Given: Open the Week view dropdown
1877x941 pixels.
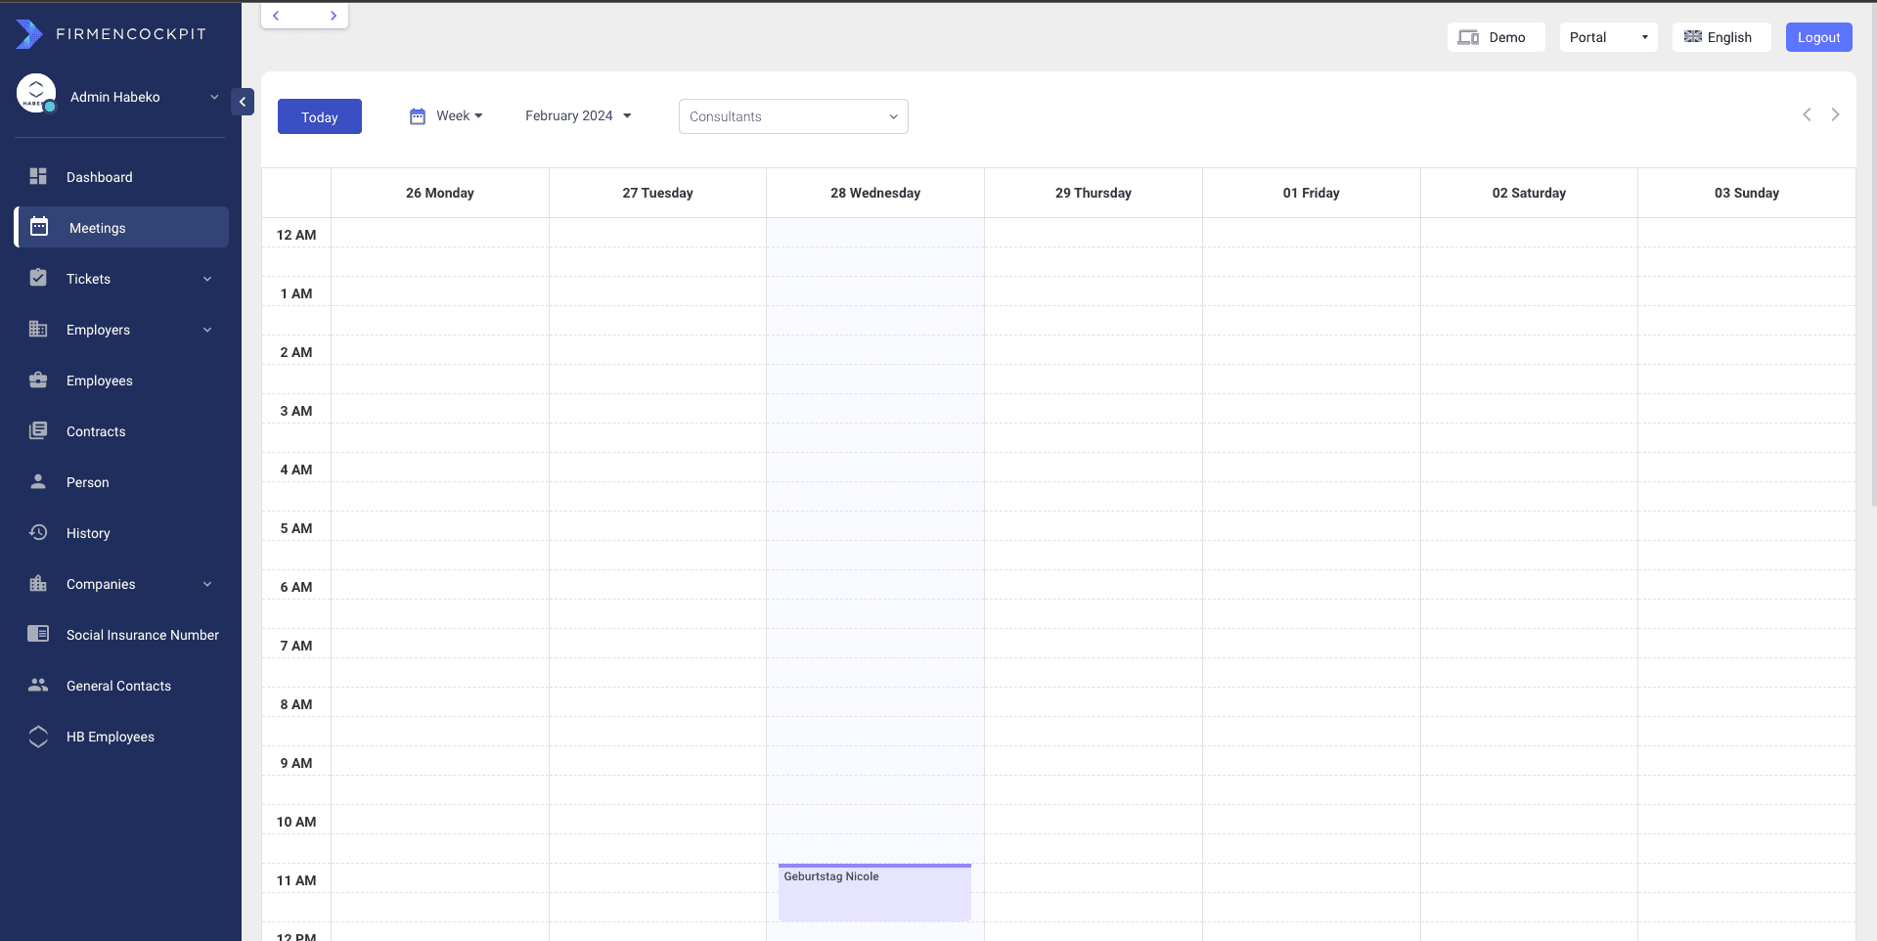Looking at the screenshot, I should point(459,115).
